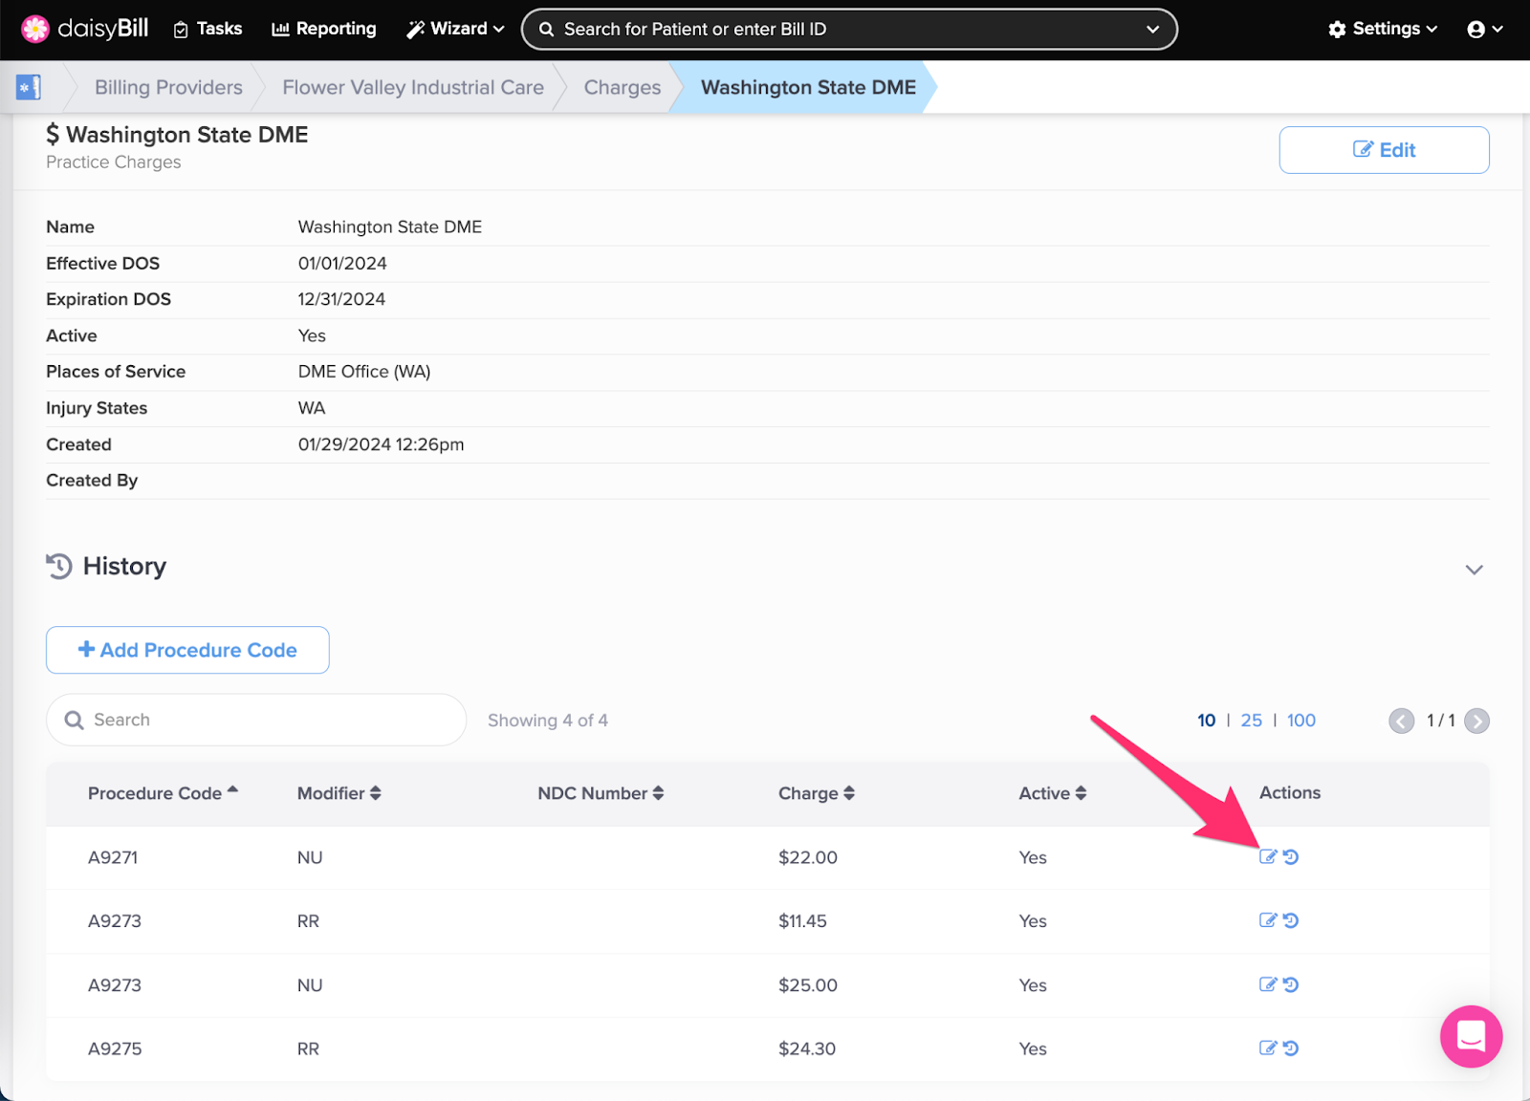
Task: Go to next page arrow
Action: [1476, 721]
